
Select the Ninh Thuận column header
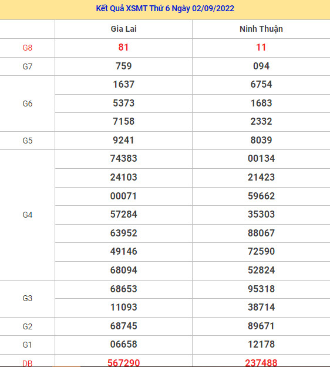pos(261,29)
